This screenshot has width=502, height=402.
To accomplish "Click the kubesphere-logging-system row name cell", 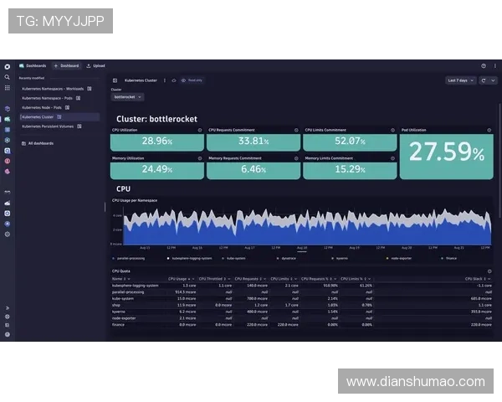I will pyautogui.click(x=135, y=286).
